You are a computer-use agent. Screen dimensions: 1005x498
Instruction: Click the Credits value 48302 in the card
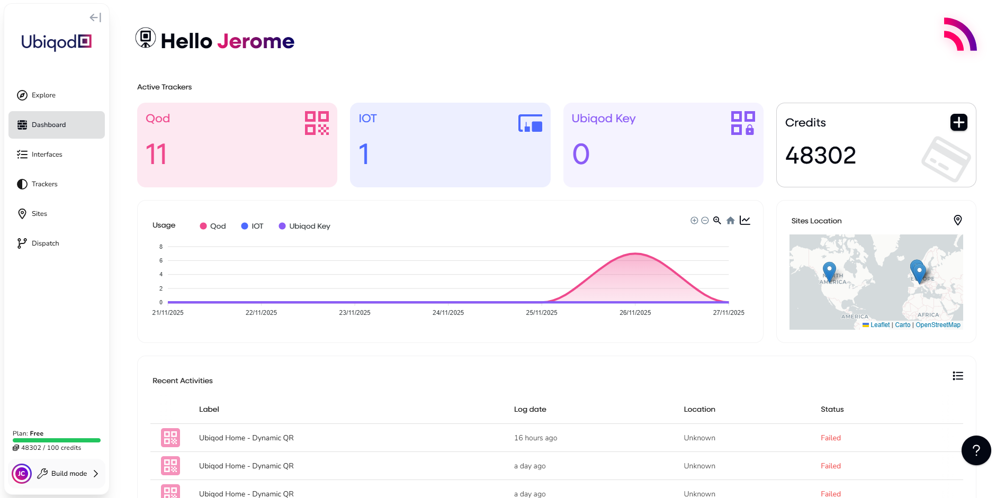821,155
